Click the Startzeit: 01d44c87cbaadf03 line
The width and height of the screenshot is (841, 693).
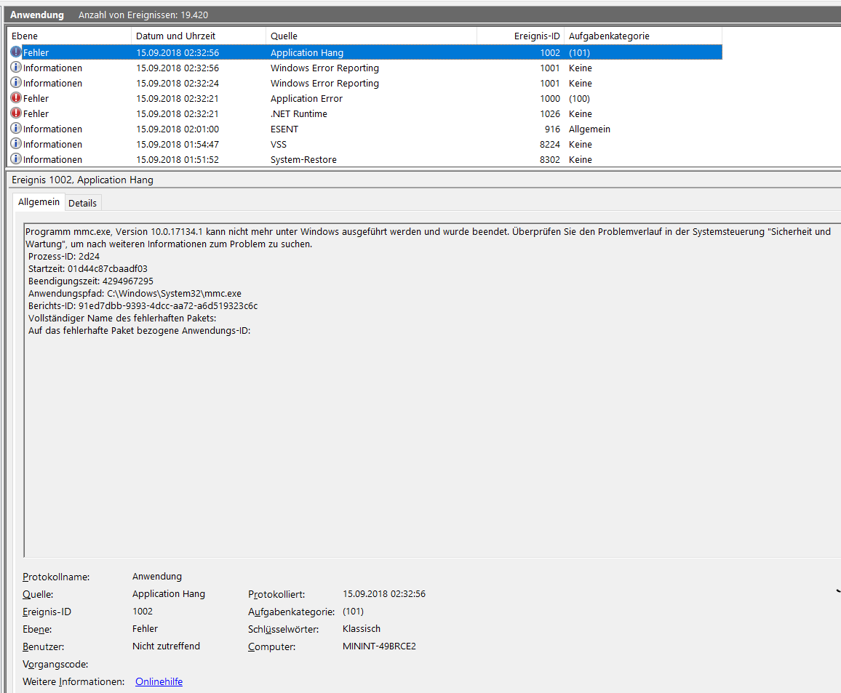88,268
